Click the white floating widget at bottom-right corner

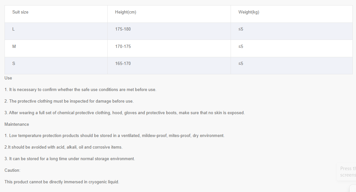tap(353, 188)
